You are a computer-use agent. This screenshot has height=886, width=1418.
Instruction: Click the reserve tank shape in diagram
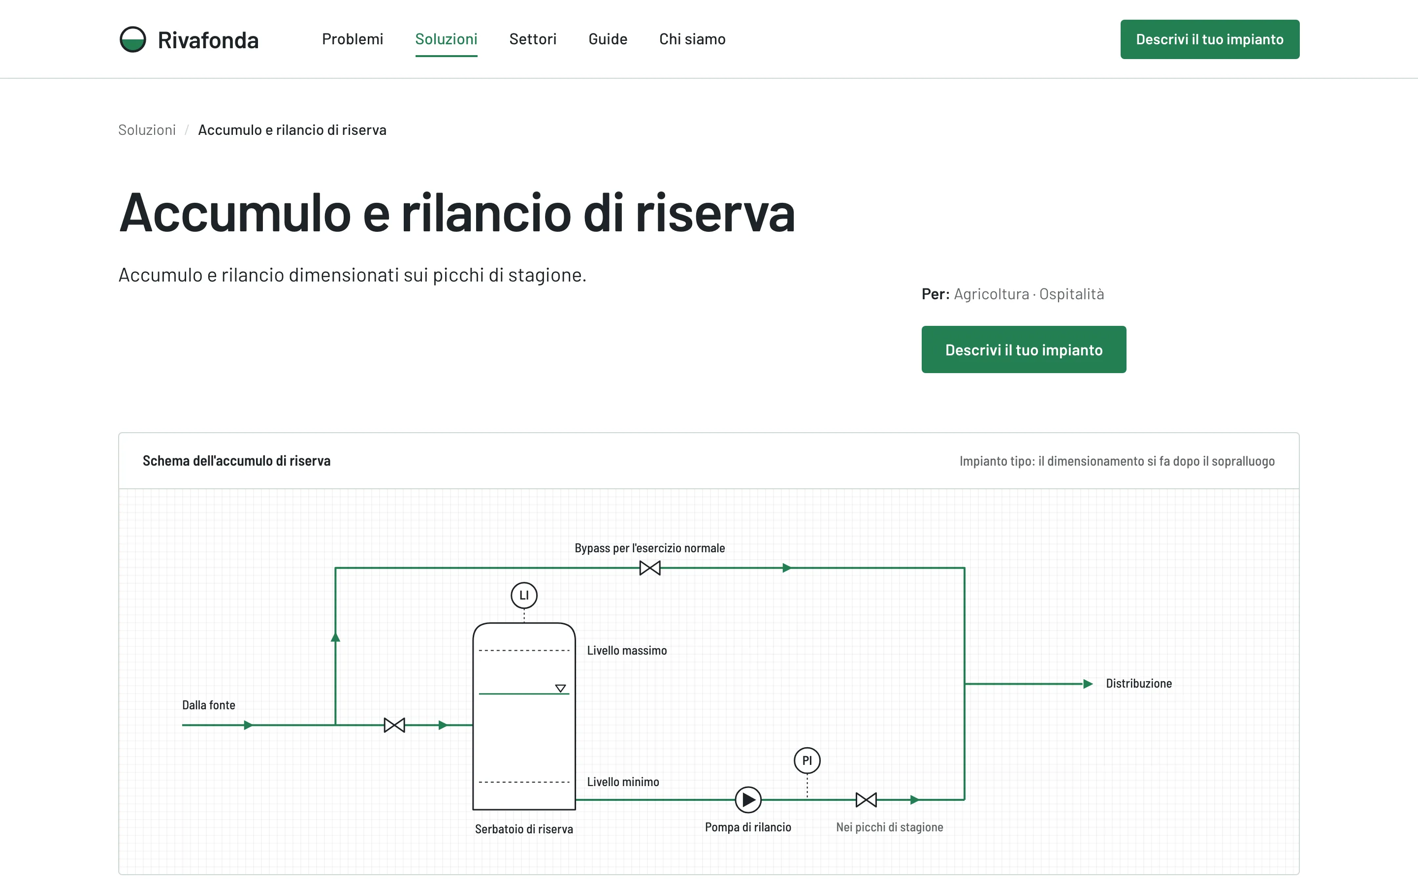click(524, 716)
